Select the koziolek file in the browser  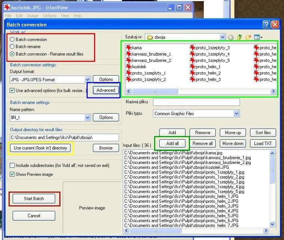(x=139, y=67)
